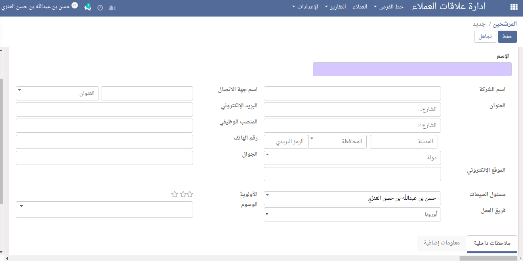Open the chat conversations icon
The image size is (523, 261).
(88, 7)
